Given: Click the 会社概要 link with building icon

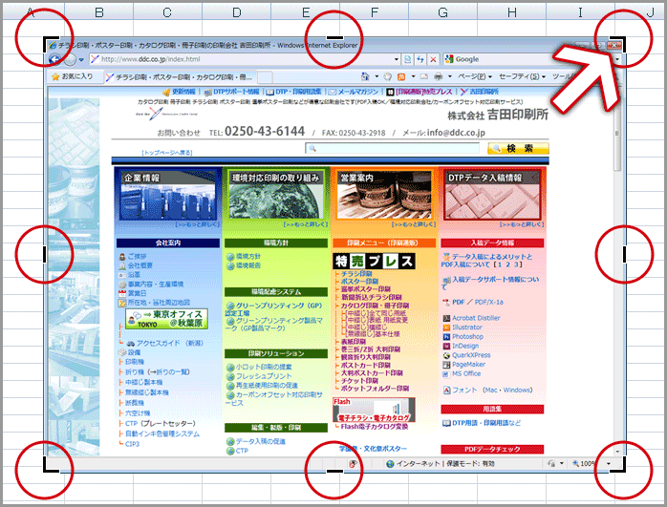Looking at the screenshot, I should pyautogui.click(x=136, y=265).
